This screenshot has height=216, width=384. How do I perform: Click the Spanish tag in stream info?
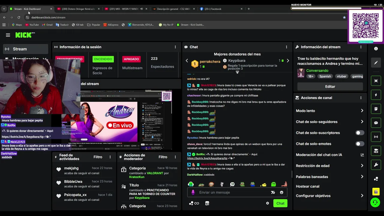tap(325, 76)
